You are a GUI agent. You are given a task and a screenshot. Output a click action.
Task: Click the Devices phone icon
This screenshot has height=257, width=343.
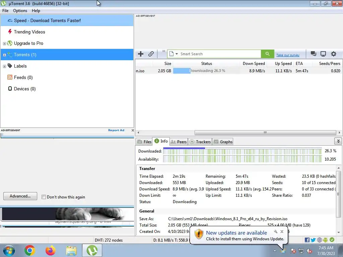(x=10, y=88)
